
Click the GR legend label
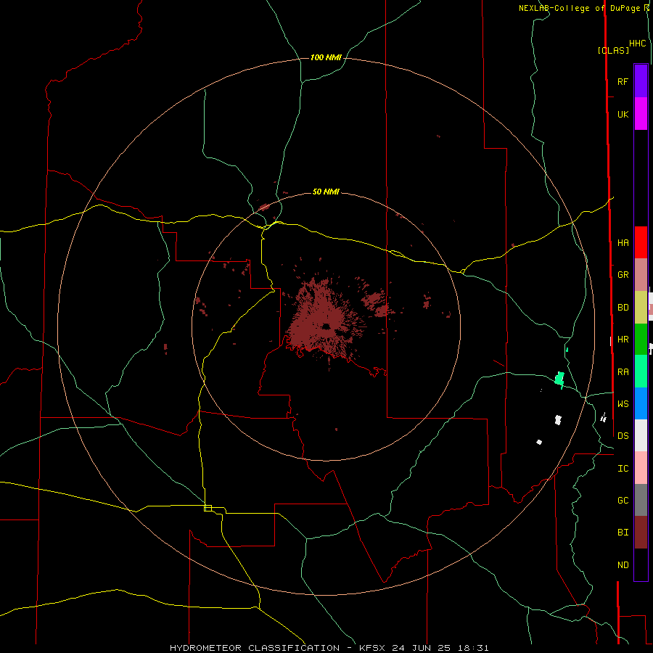[623, 275]
